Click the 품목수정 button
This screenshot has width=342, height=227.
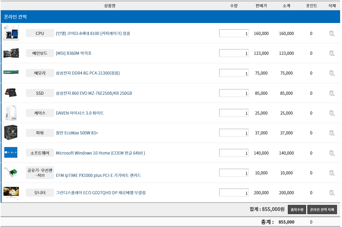297,210
